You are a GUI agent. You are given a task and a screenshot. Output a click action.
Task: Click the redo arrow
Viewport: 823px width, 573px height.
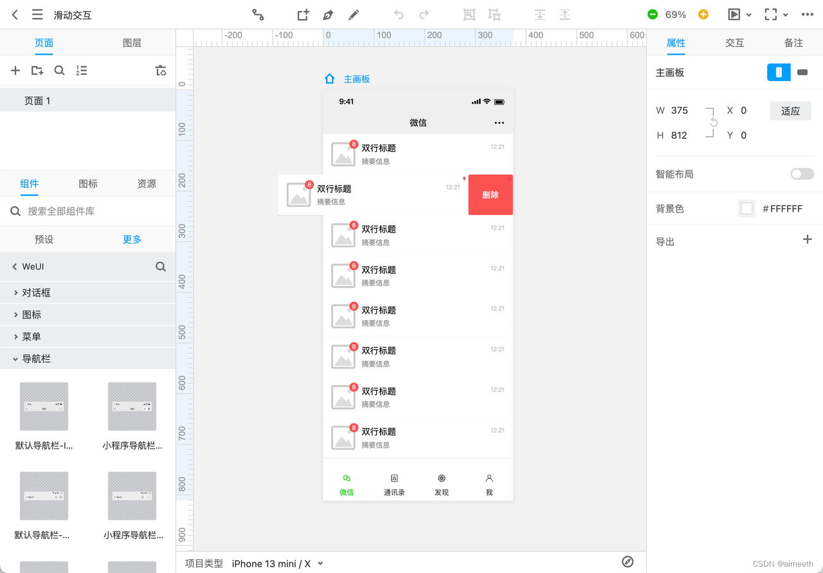[x=424, y=14]
